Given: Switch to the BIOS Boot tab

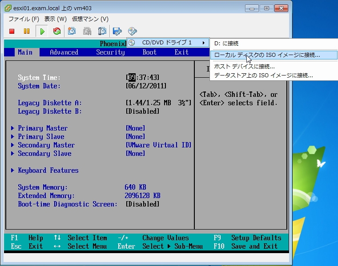Looking at the screenshot, I should point(149,52).
